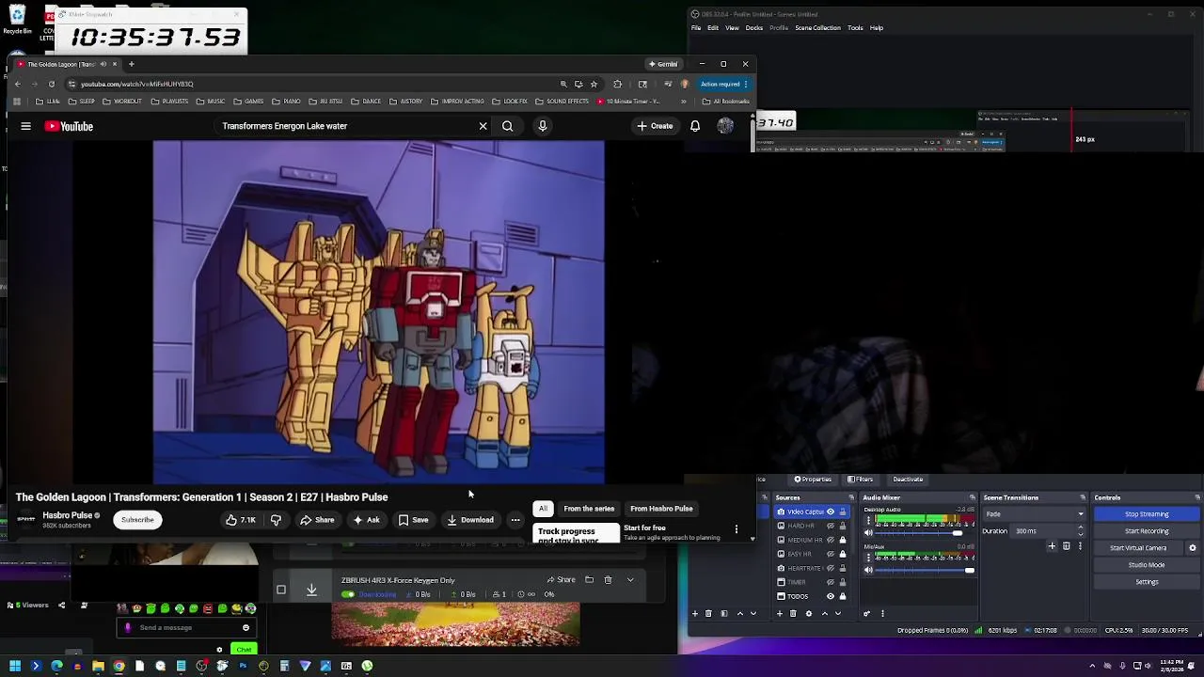1204x677 pixels.
Task: Go back in Chrome
Action: [x=17, y=84]
